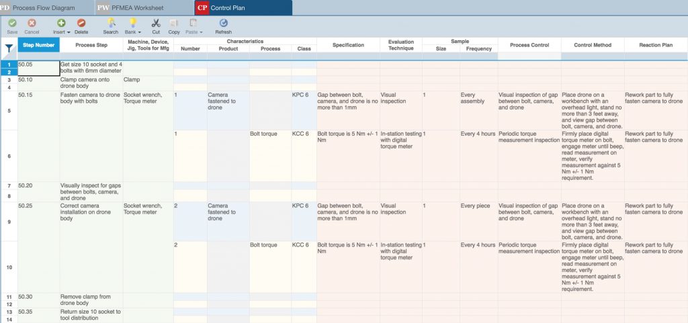This screenshot has height=323, width=688.
Task: Click the Specification column header
Action: 347,45
